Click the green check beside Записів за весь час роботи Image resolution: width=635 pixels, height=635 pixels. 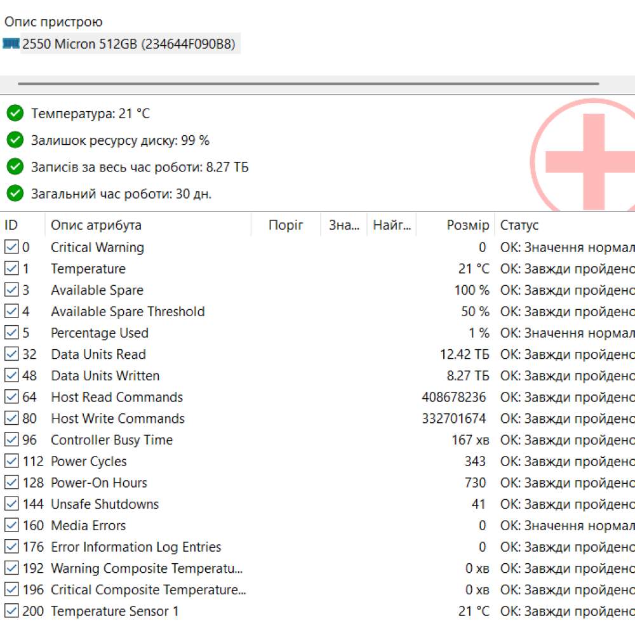[14, 167]
